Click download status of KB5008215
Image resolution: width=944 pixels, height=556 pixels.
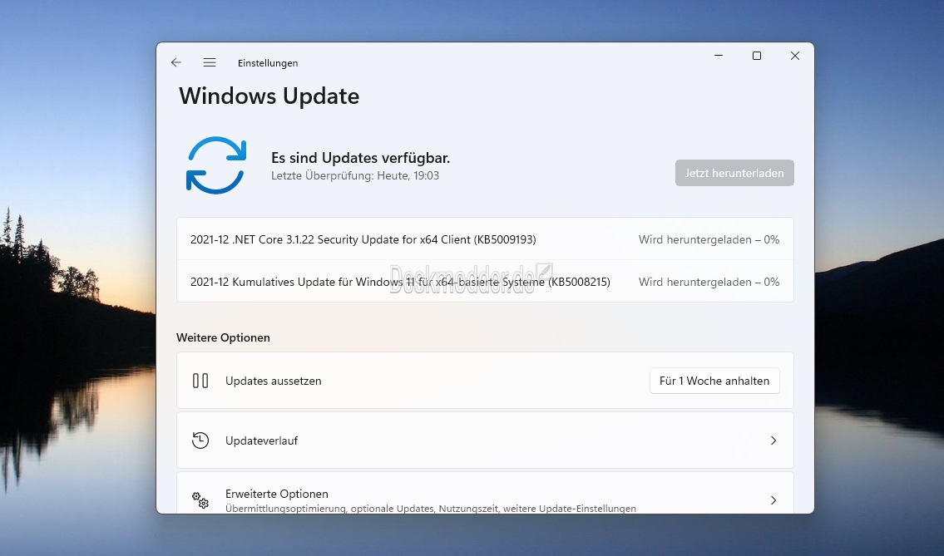pos(709,282)
